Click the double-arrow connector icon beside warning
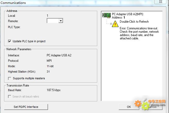The image size is (169, 113). 111,24
